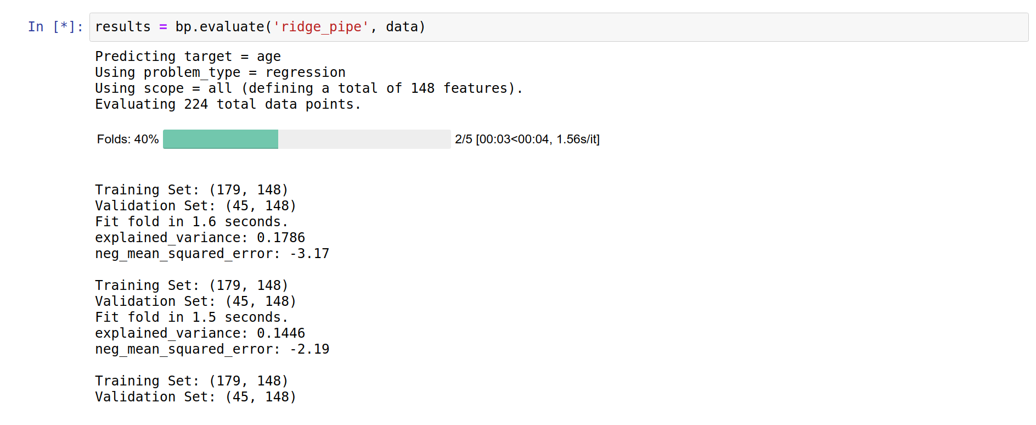The image size is (1036, 425).
Task: Click the unfilled gray part of Folds progress bar
Action: tap(364, 139)
